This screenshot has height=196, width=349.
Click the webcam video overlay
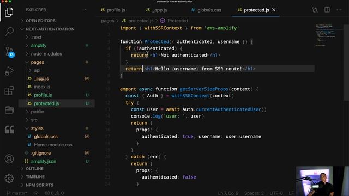[322, 181]
